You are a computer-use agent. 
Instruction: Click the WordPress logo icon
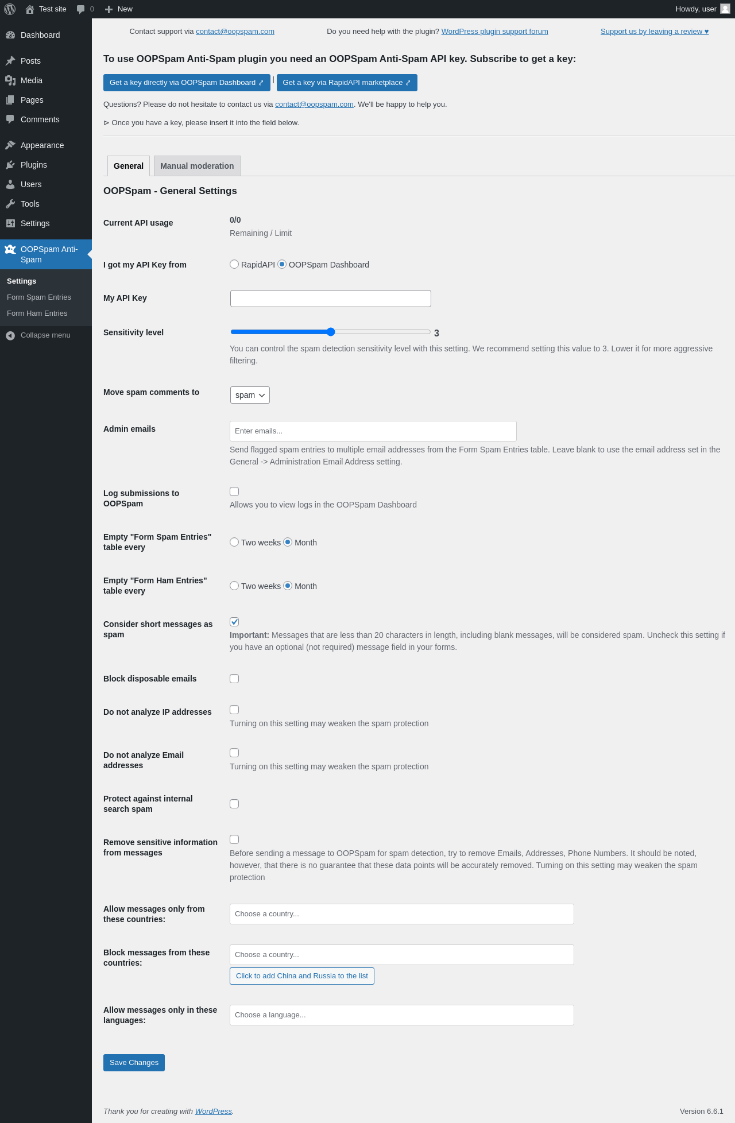[x=10, y=9]
